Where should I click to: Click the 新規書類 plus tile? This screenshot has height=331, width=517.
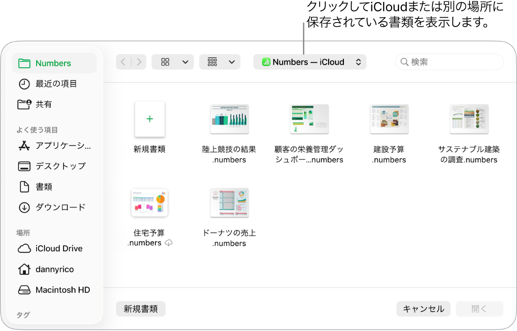(150, 119)
